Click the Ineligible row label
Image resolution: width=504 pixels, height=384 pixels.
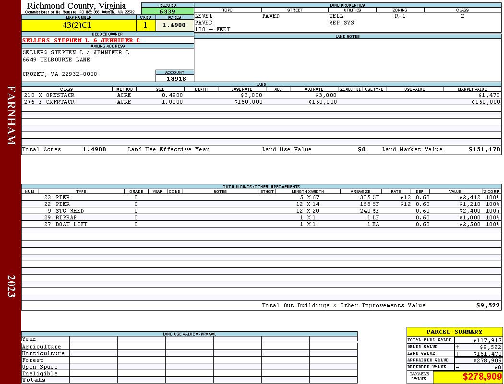point(39,374)
